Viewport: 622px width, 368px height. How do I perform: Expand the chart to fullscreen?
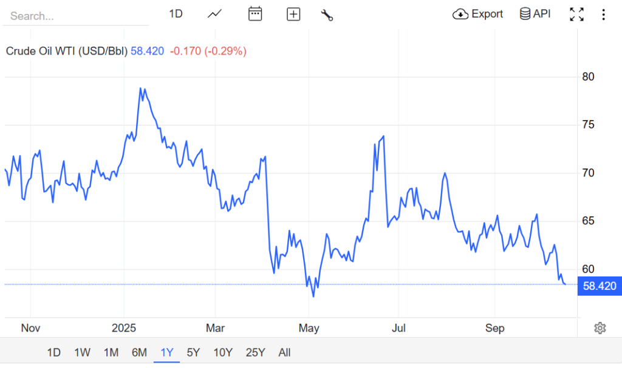576,15
